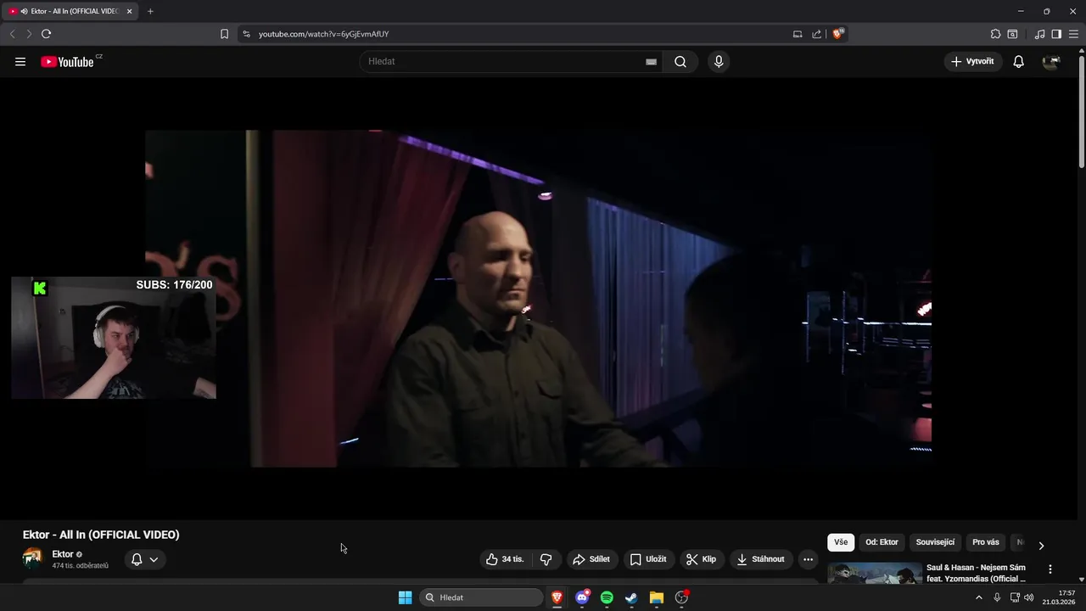
Task: Open the YouTube hamburger guide menu
Action: click(20, 61)
